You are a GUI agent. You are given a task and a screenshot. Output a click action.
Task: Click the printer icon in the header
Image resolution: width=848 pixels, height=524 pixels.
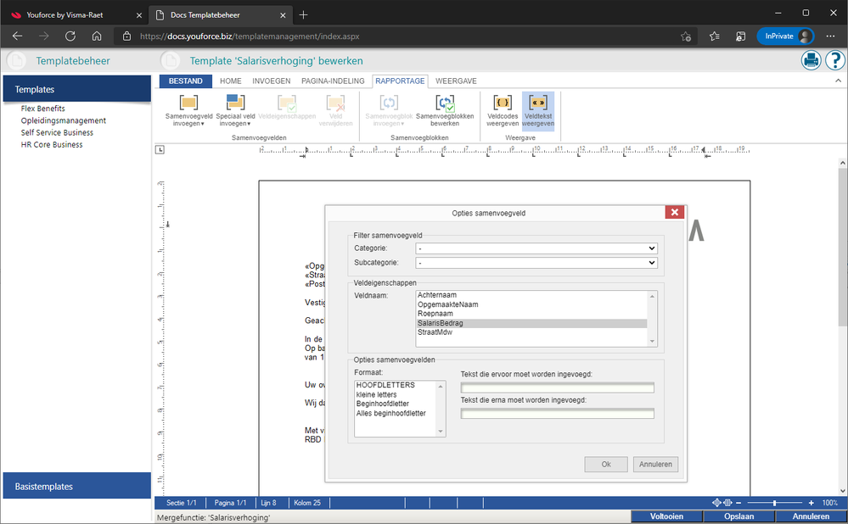point(811,60)
